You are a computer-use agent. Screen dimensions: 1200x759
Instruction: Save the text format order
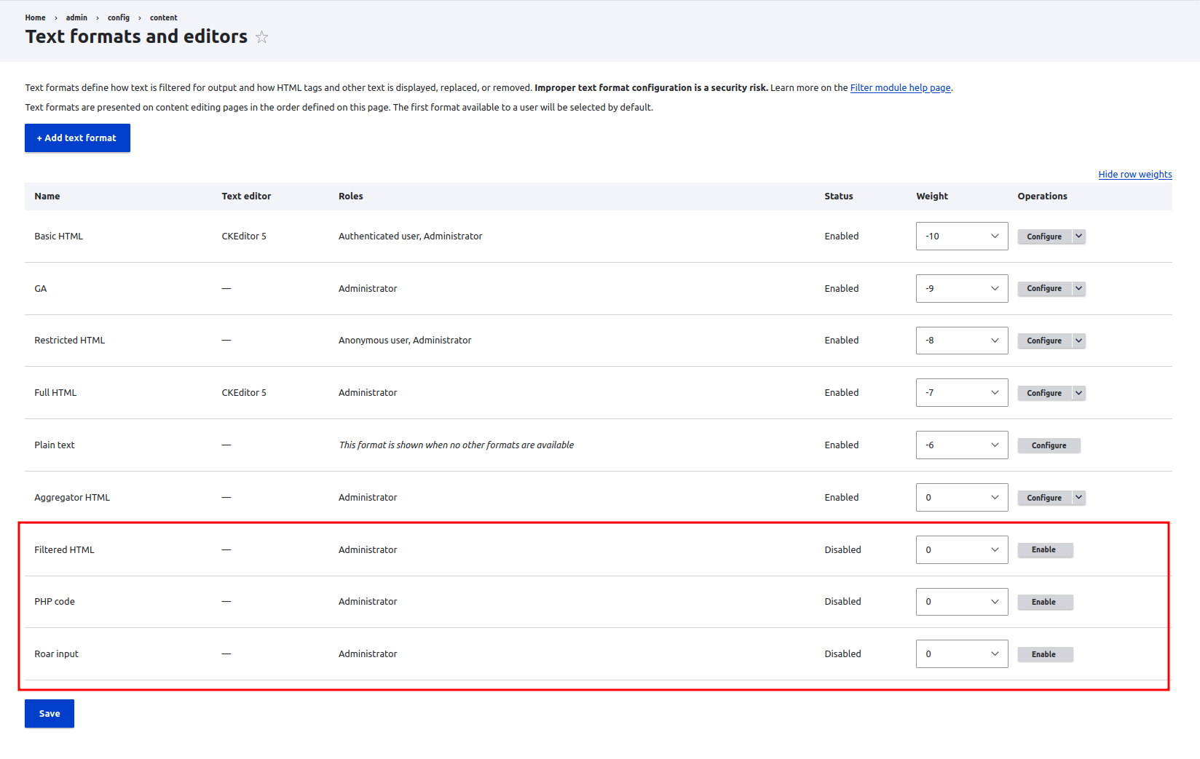[x=50, y=714]
